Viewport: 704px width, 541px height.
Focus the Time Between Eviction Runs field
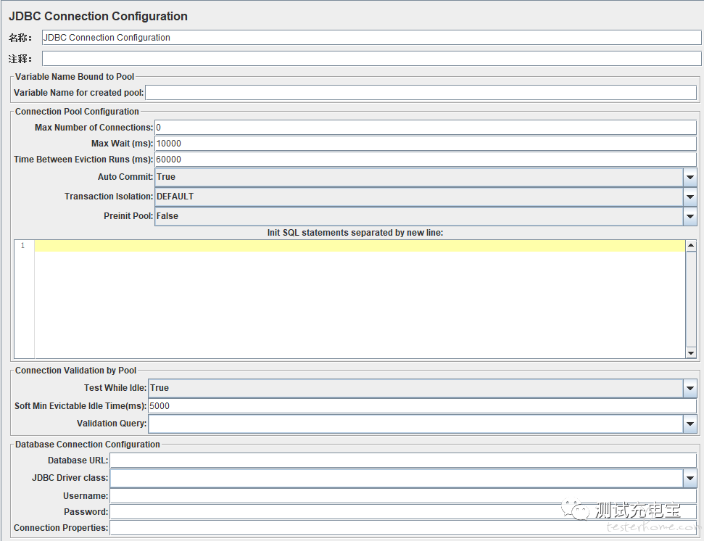pyautogui.click(x=426, y=160)
